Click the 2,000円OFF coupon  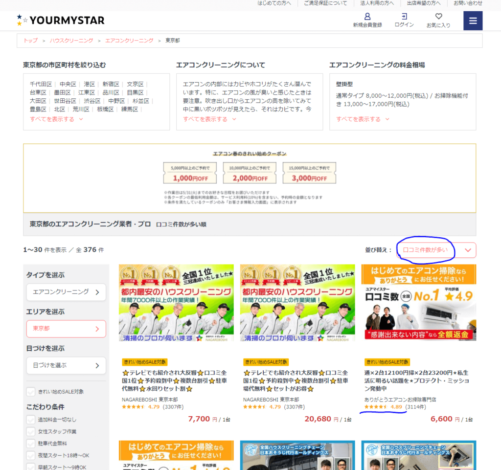tap(250, 173)
